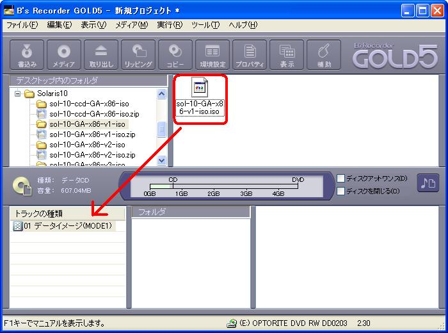Click the フォルダ panel header
448x333 pixels.
pyautogui.click(x=191, y=212)
